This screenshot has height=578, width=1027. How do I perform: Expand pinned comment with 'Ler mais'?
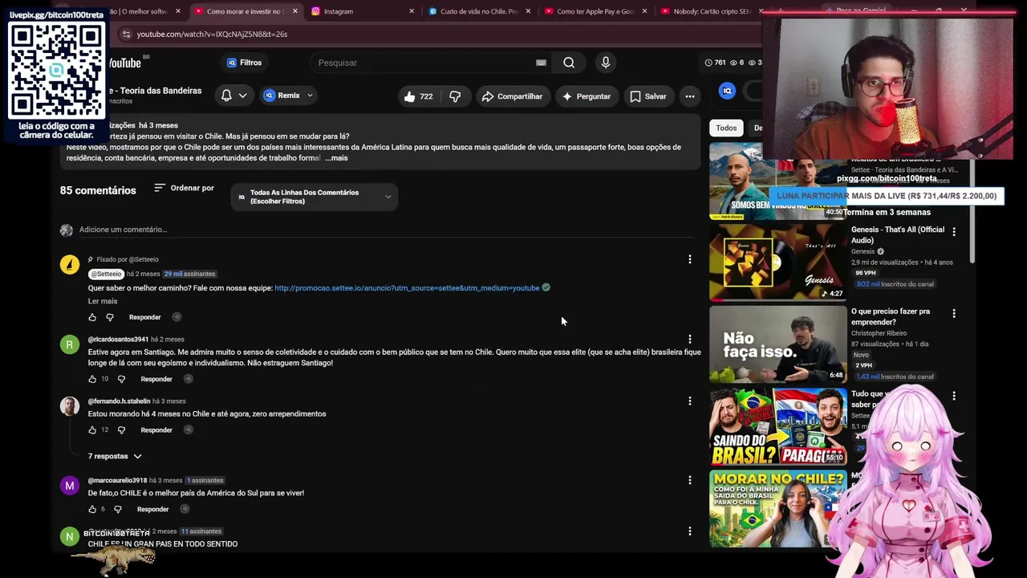[103, 301]
